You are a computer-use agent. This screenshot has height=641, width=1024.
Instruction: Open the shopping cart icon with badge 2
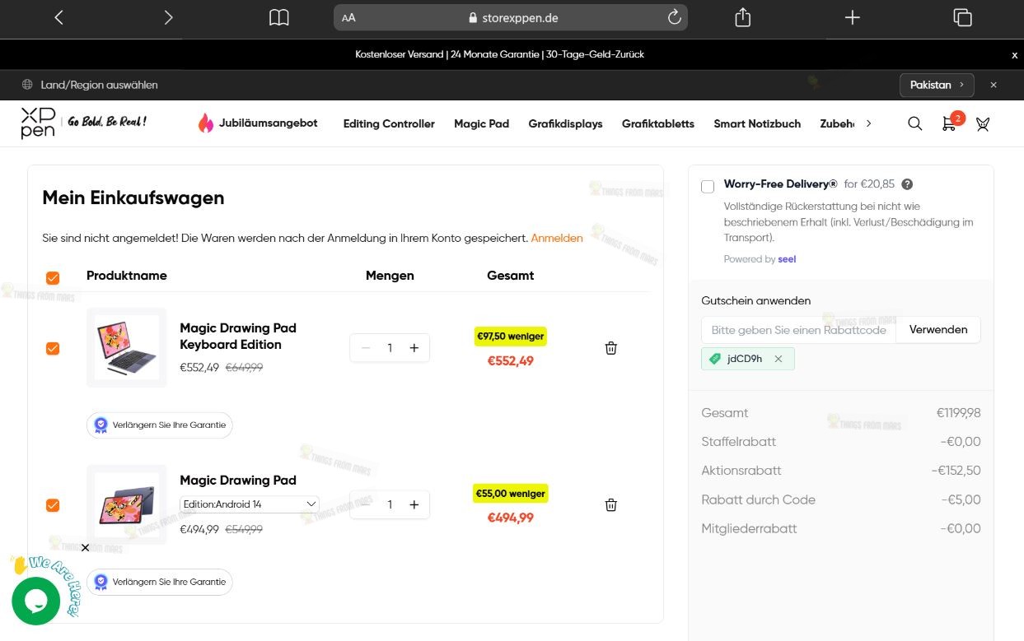(x=950, y=123)
